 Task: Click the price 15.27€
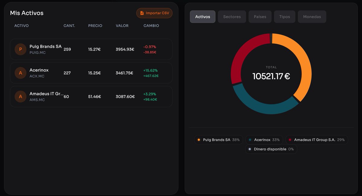pos(94,49)
